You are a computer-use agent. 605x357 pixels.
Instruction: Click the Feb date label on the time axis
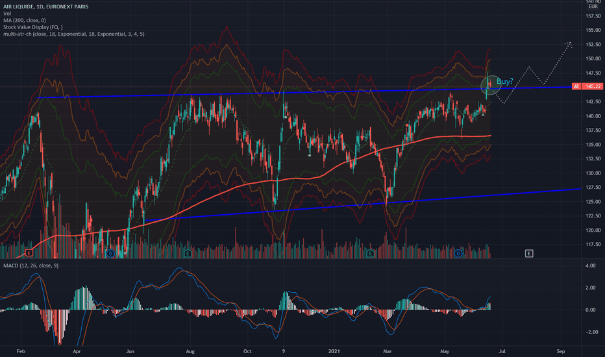coord(21,351)
